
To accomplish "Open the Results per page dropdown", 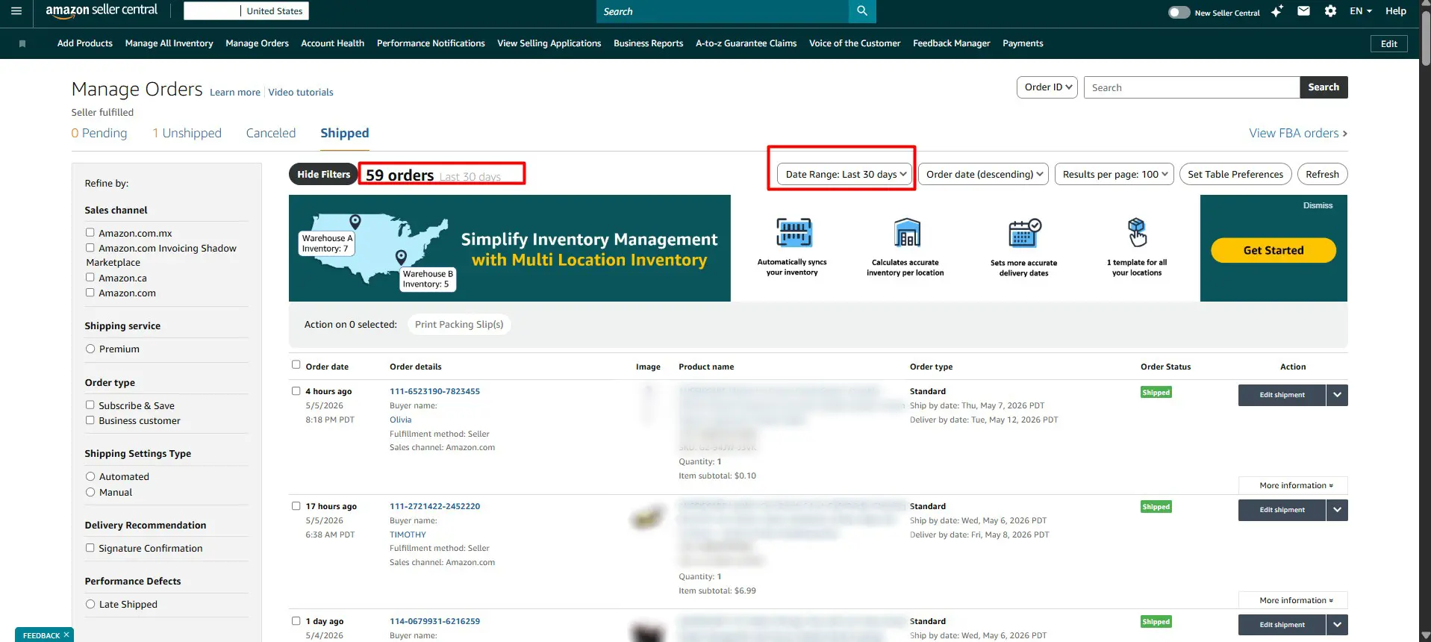I will 1114,174.
